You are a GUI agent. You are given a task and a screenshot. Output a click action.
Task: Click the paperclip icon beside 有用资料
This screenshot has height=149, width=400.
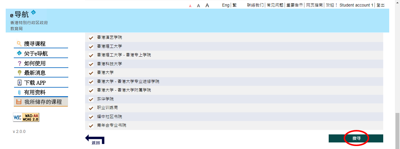tap(19, 92)
